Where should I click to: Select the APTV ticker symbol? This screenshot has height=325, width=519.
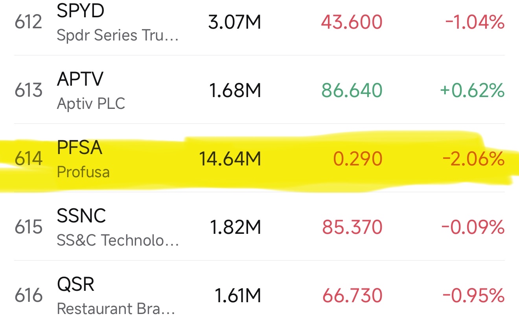coord(80,79)
